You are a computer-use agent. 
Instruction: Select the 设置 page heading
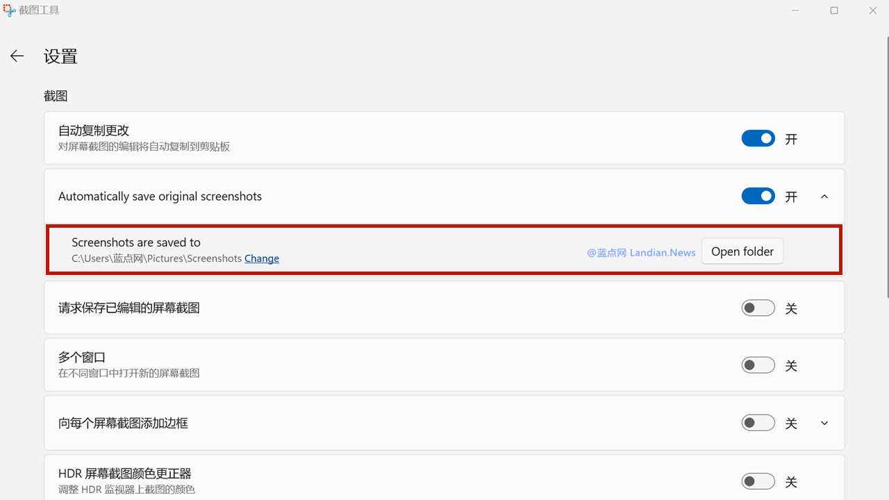60,56
